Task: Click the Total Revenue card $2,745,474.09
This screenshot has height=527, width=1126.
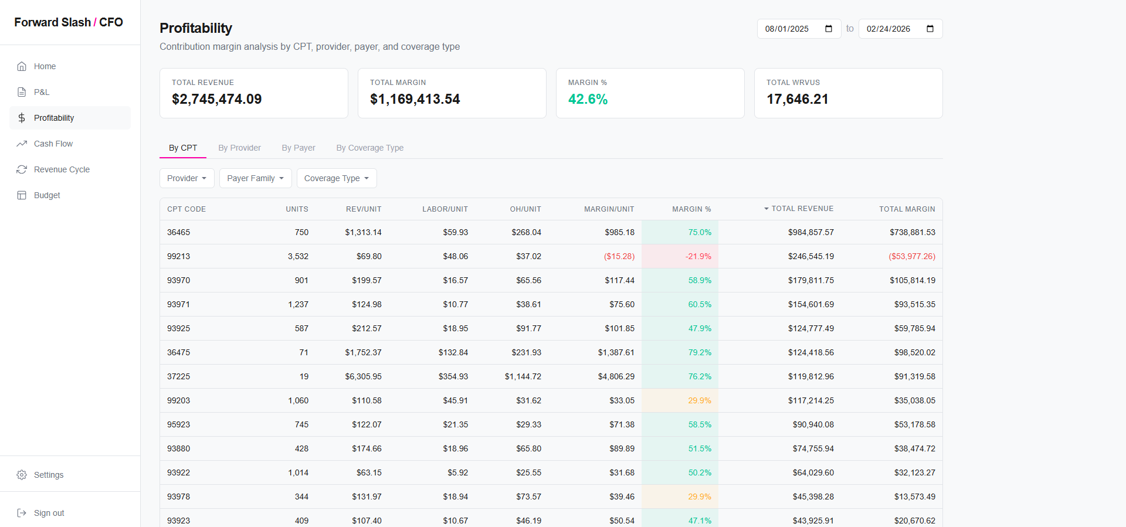Action: pyautogui.click(x=254, y=93)
